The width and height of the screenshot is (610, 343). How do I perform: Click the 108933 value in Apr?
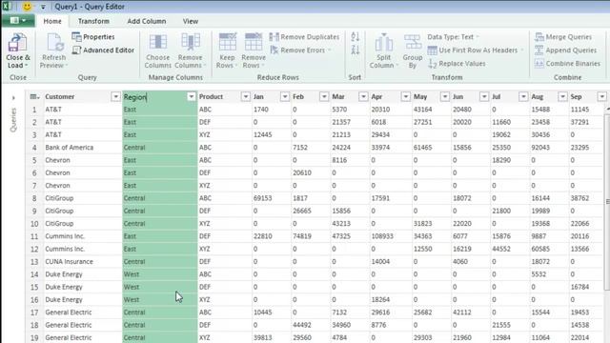click(382, 236)
